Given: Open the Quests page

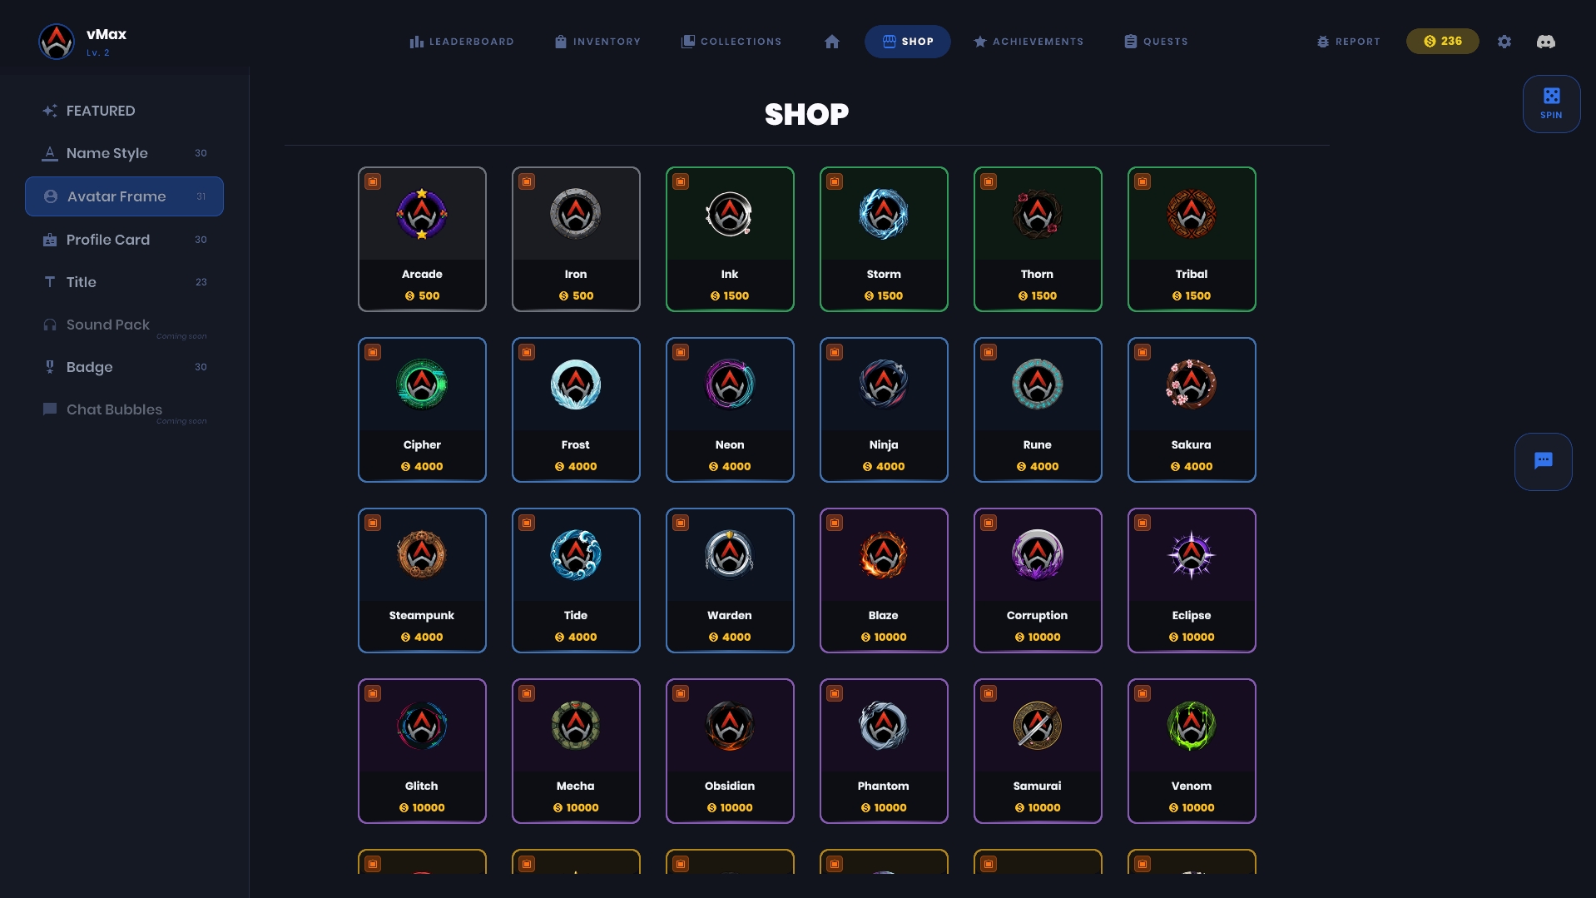Looking at the screenshot, I should point(1156,42).
